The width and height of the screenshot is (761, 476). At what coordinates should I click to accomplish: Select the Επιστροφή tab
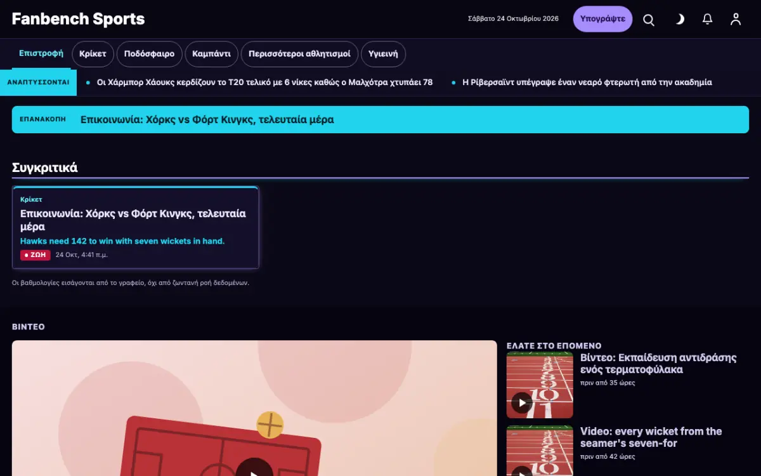(41, 53)
